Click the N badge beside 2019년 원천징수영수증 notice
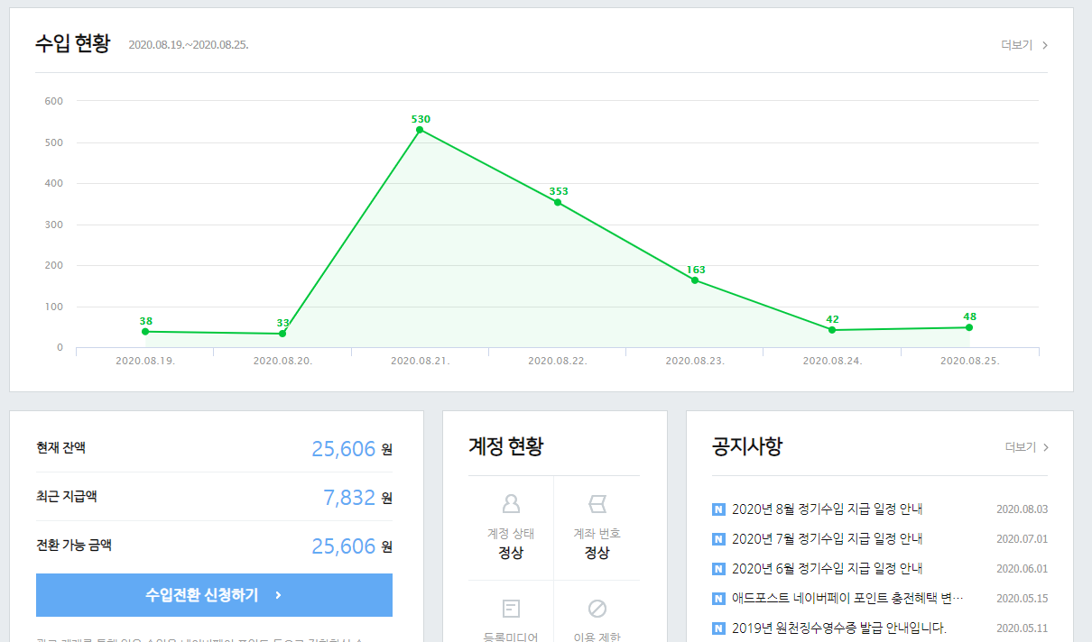Screen dimensions: 1092x642 pyautogui.click(x=718, y=628)
